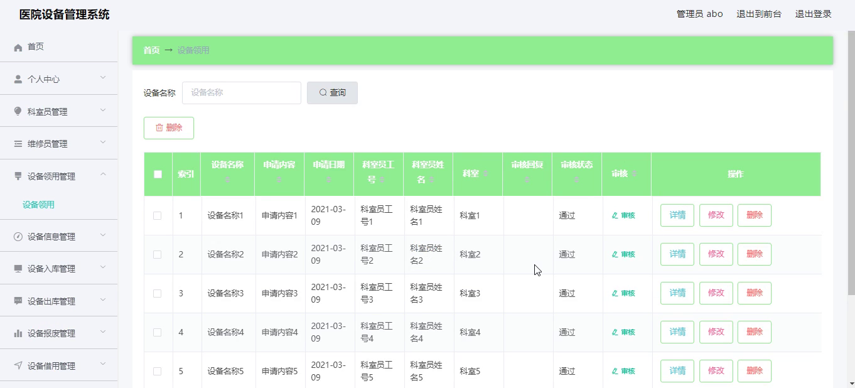The image size is (855, 388).
Task: Click 首页 in the breadcrumb
Action: point(151,50)
